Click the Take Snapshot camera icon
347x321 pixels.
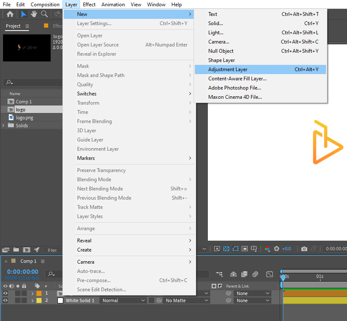(x=304, y=249)
